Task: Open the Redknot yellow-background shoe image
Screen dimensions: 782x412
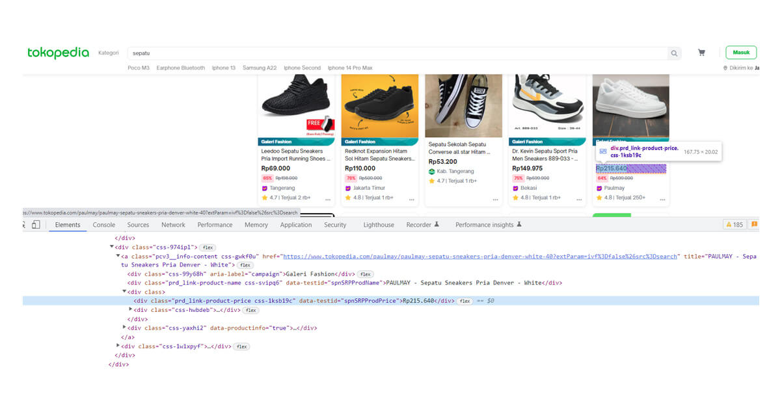Action: (x=380, y=106)
